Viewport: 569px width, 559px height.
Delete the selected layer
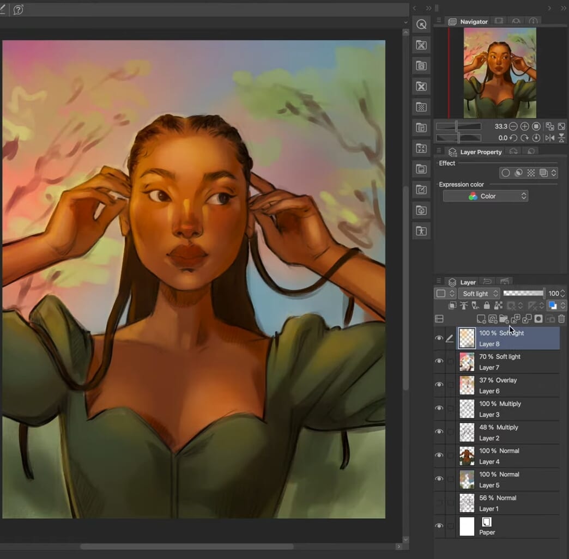(561, 319)
